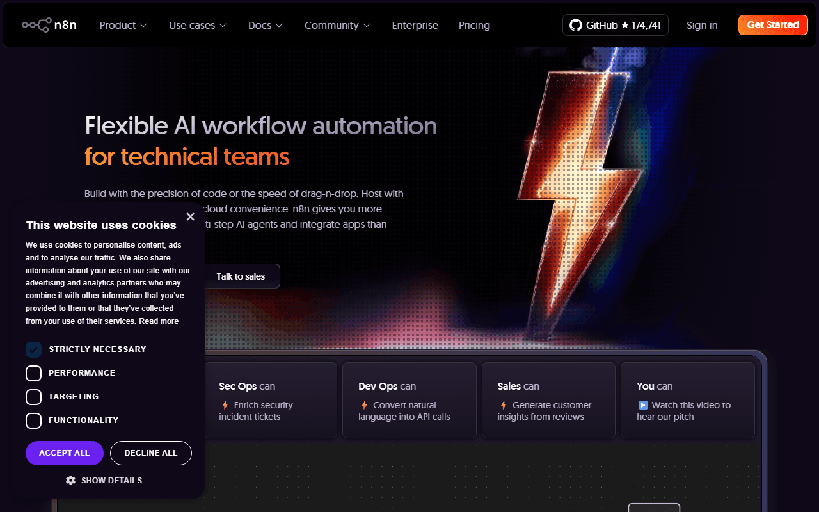Viewport: 819px width, 512px height.
Task: Dismiss the cookie banner with the X icon
Action: point(190,216)
